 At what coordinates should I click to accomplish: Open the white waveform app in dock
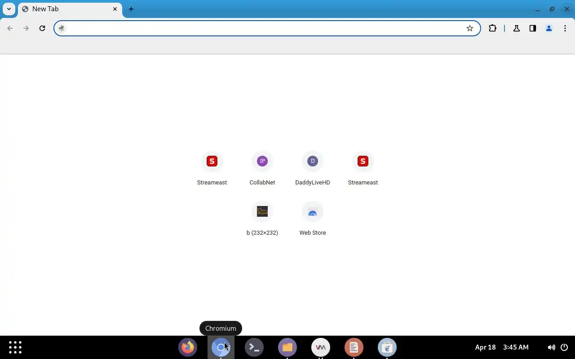321,347
